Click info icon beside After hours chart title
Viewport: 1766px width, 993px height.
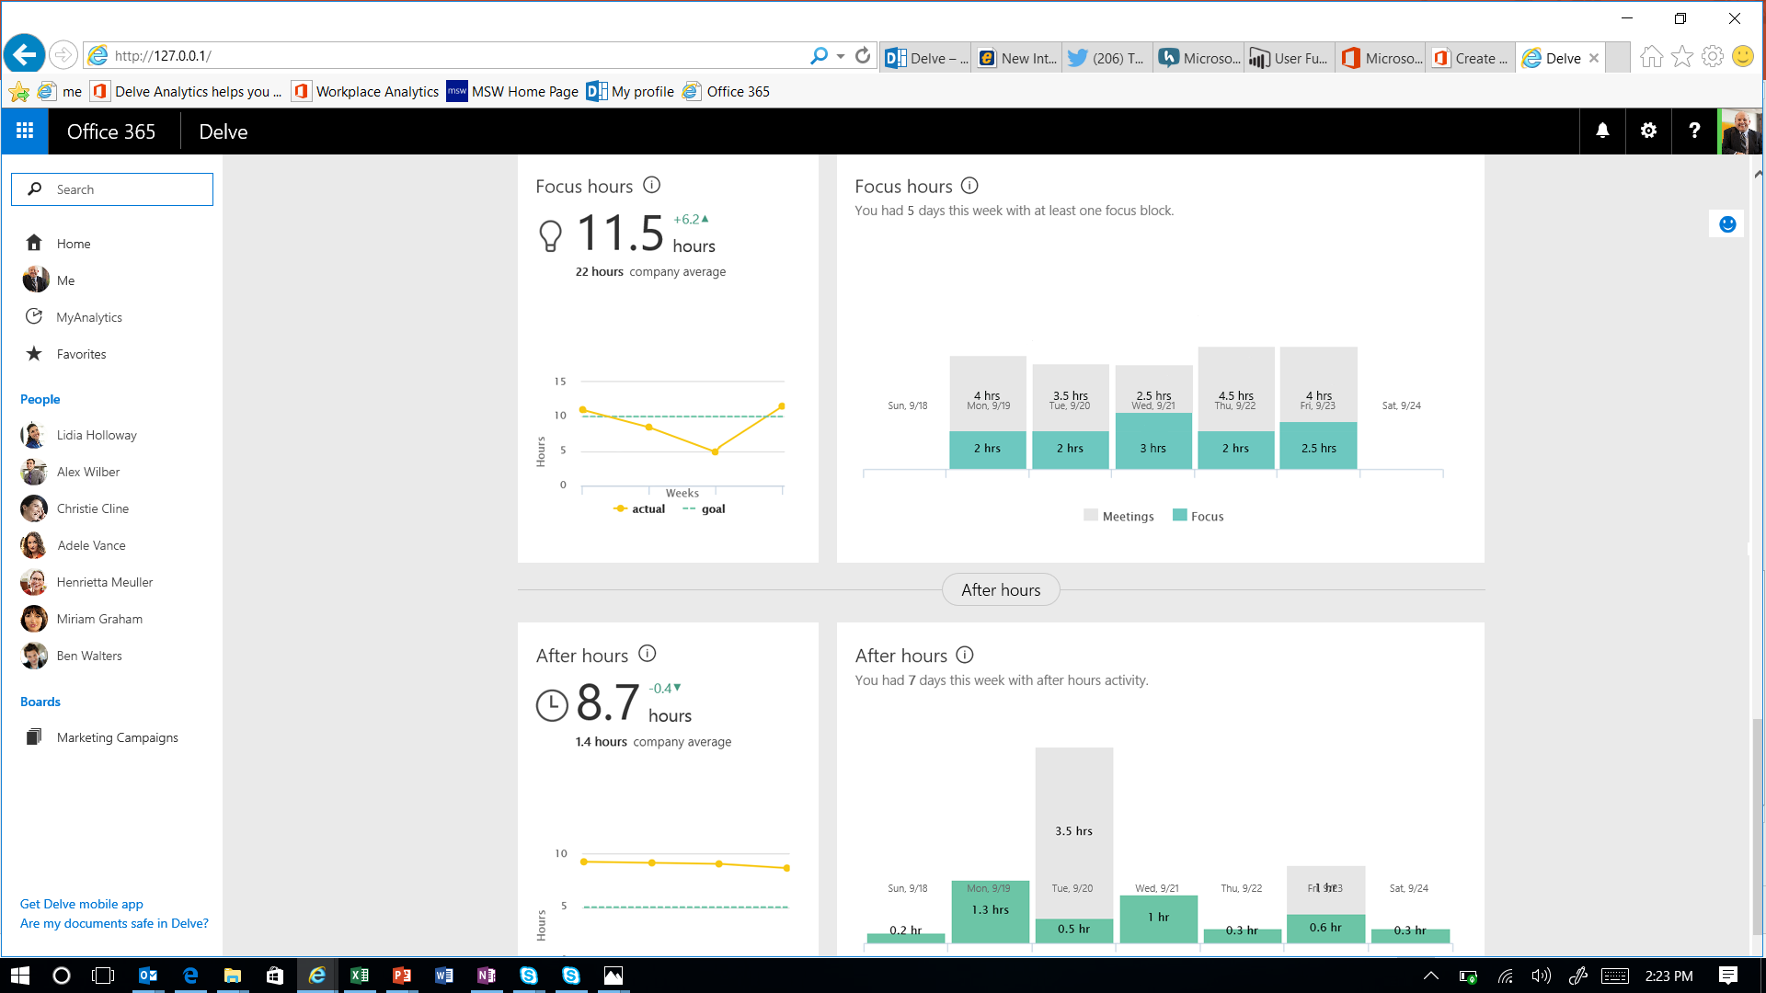pos(964,655)
